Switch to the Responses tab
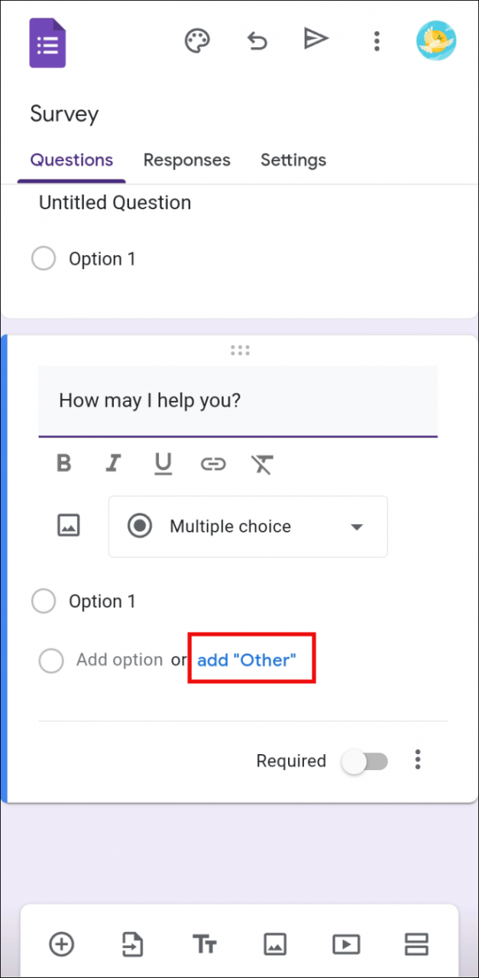479x978 pixels. [x=186, y=160]
